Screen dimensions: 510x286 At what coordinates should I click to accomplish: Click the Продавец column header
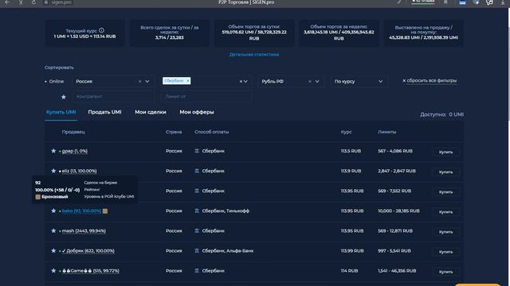(73, 132)
